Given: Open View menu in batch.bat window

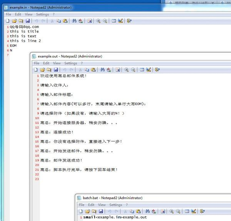Looking at the screenshot, I should click(x=102, y=205).
